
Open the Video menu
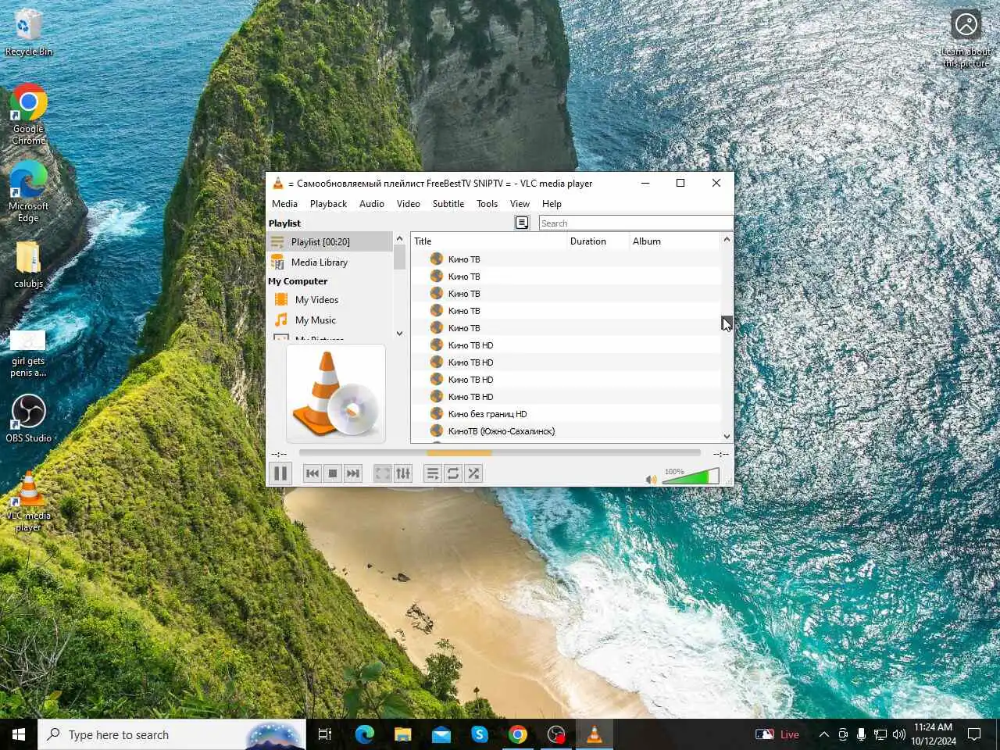pos(409,204)
